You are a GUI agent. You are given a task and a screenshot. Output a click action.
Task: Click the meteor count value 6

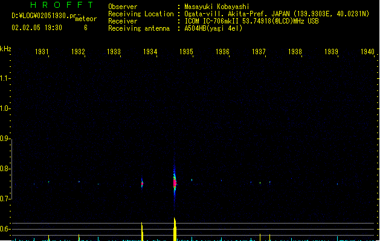[86, 28]
